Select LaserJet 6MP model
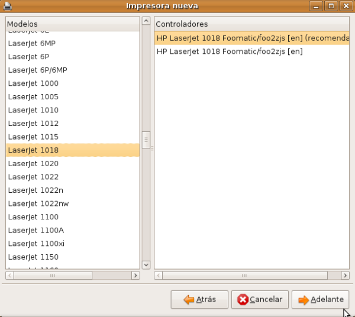The width and height of the screenshot is (355, 317). pyautogui.click(x=32, y=43)
